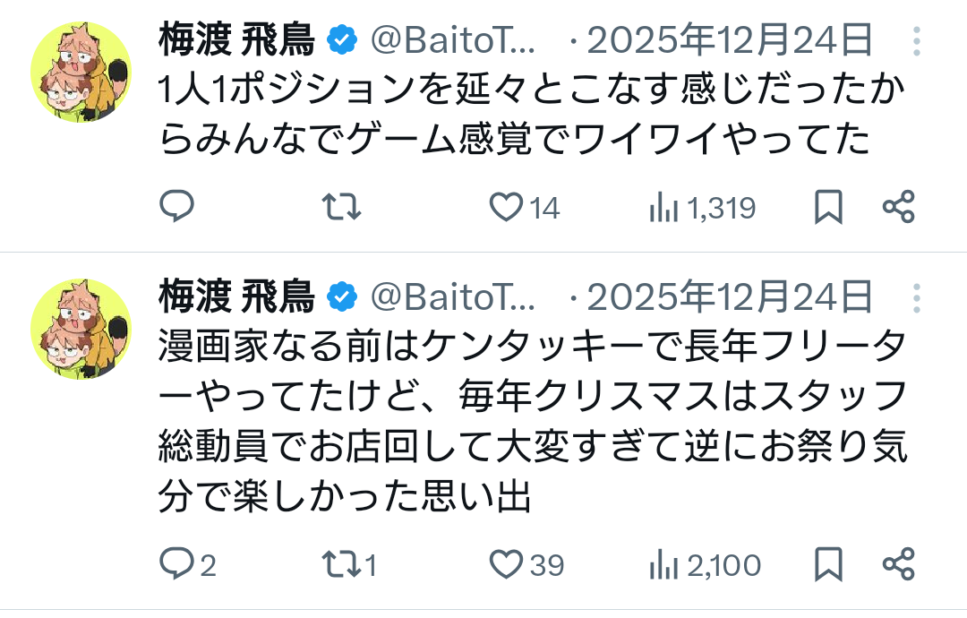Bookmark the ケンタッキー tweet
The height and width of the screenshot is (618, 967).
(x=828, y=564)
